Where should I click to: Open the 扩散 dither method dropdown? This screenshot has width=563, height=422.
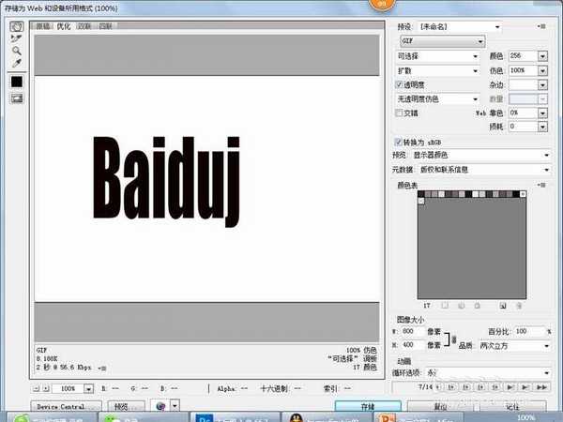437,71
